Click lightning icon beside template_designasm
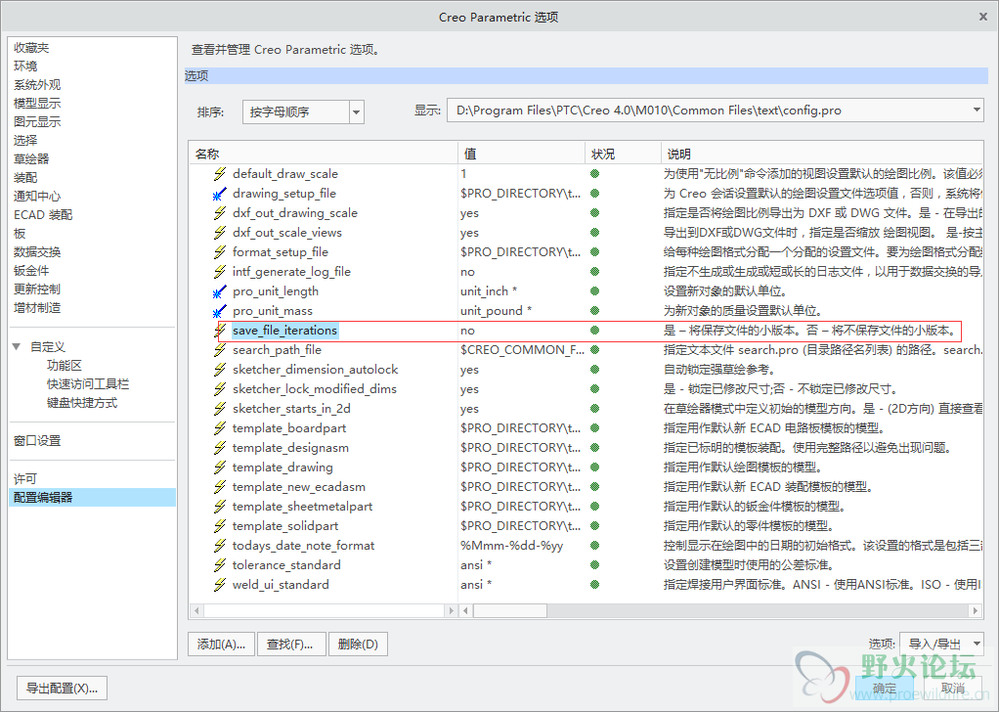 pyautogui.click(x=220, y=448)
